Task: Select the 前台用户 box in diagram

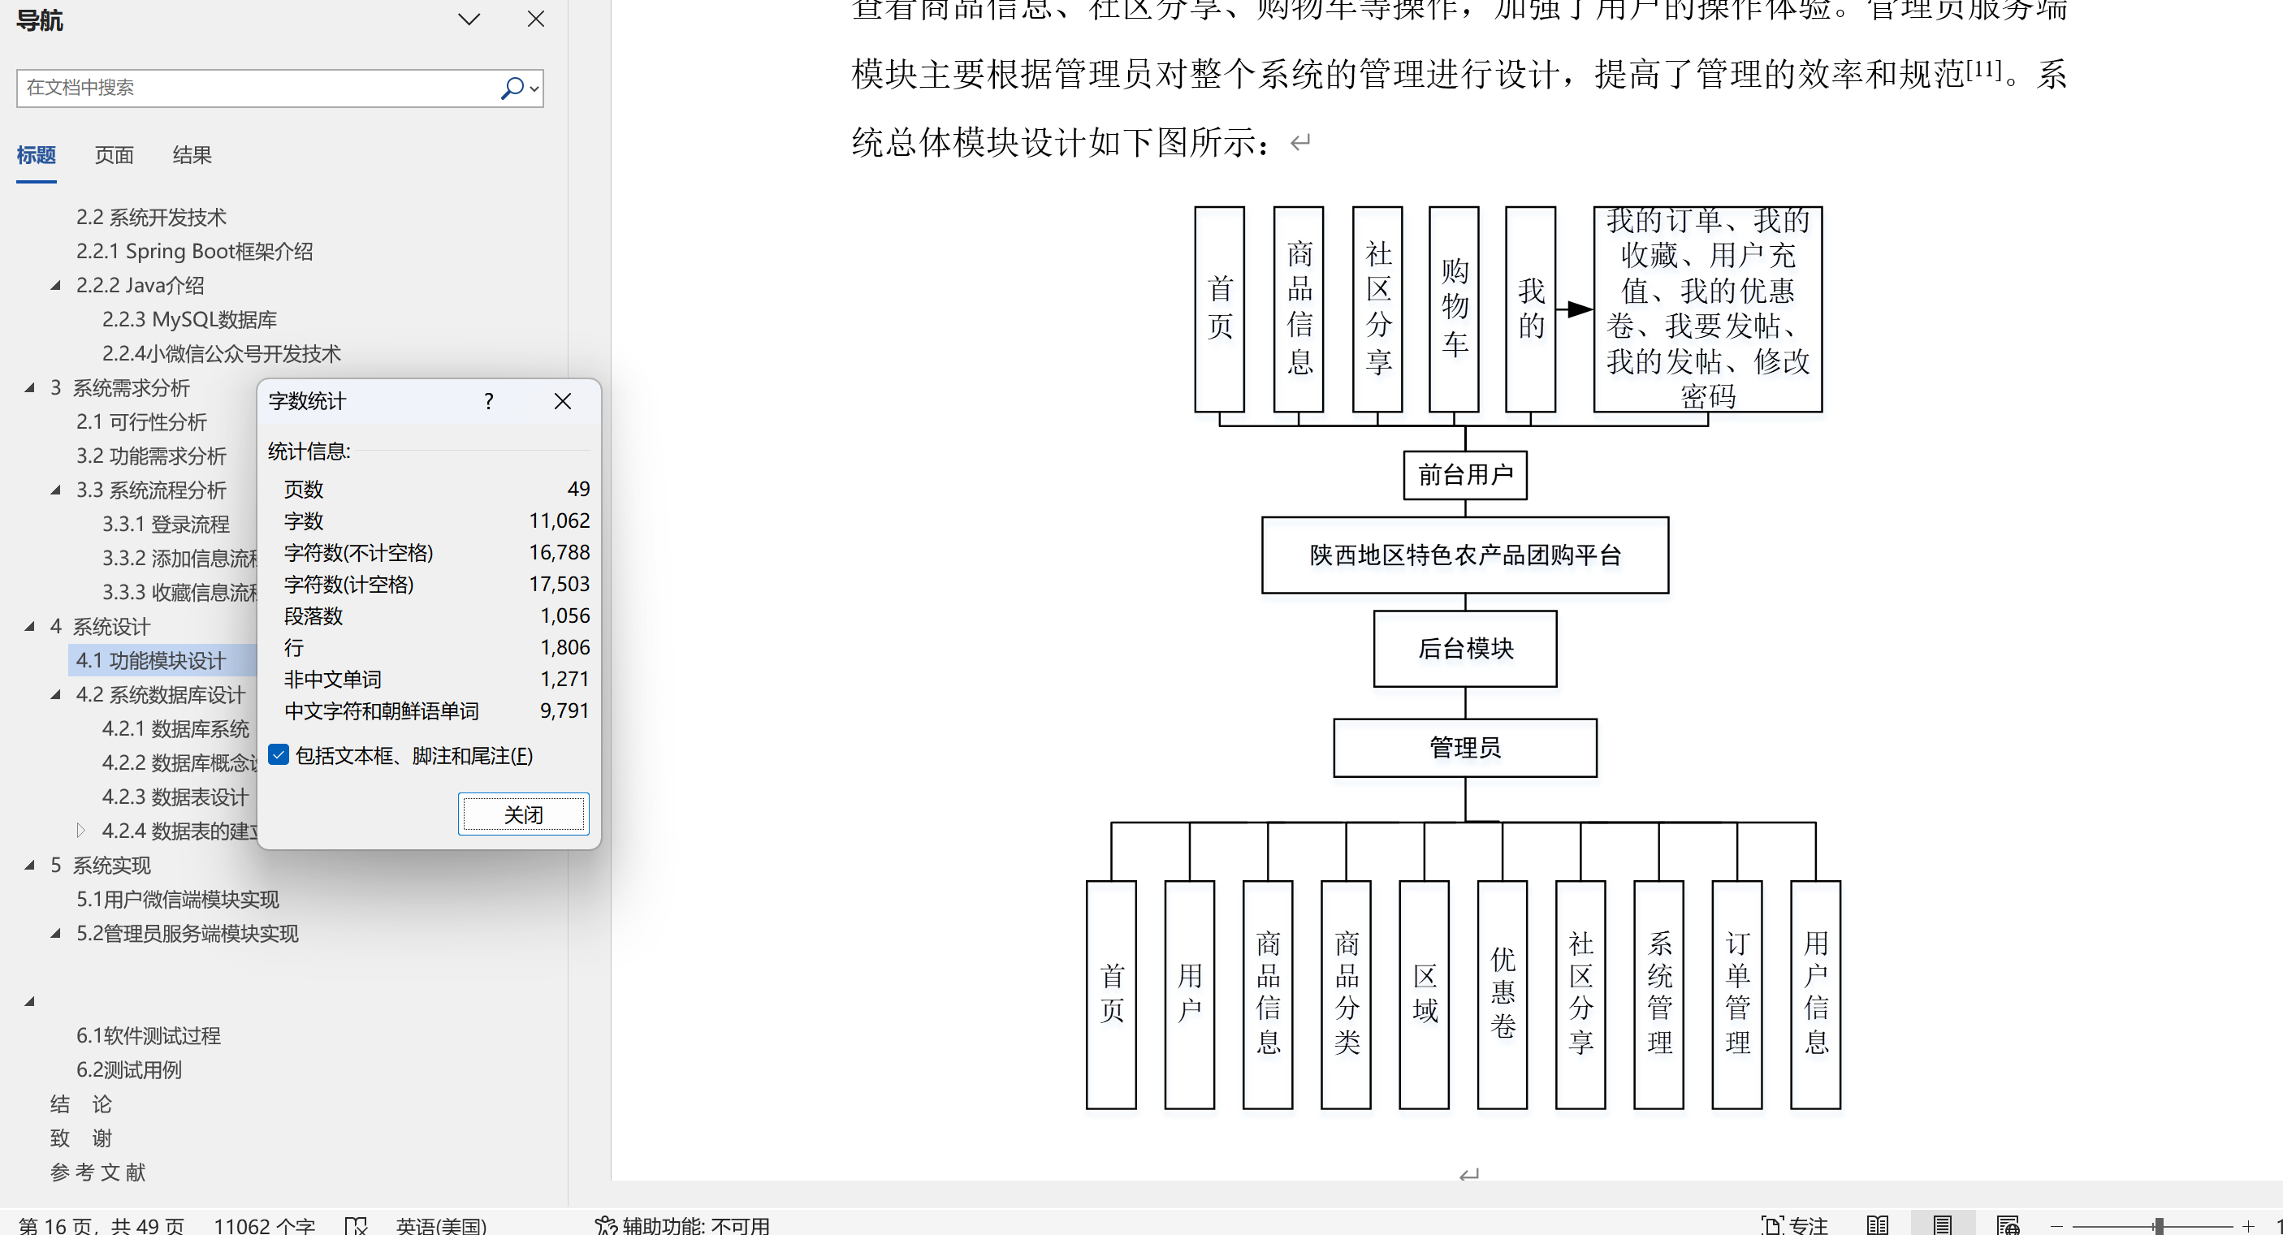Action: click(x=1465, y=475)
